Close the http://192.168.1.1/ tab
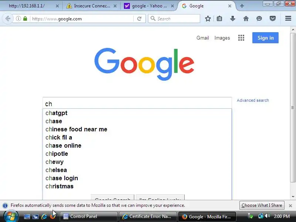Image resolution: width=296 pixels, height=222 pixels. [x=57, y=6]
